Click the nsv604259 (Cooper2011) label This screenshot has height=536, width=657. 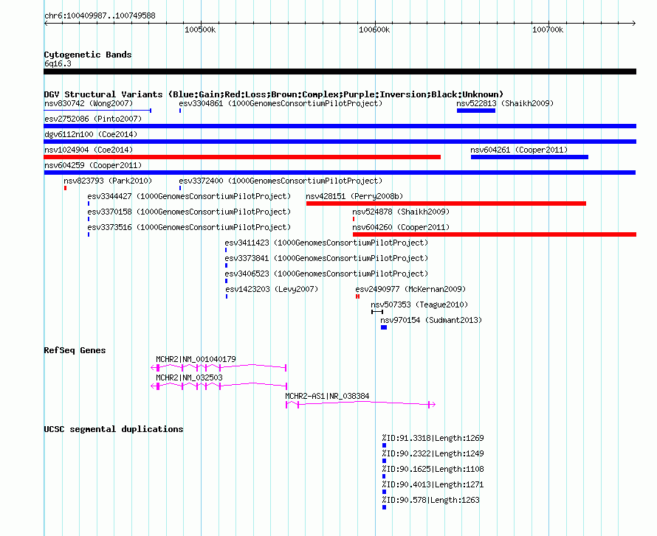93,165
